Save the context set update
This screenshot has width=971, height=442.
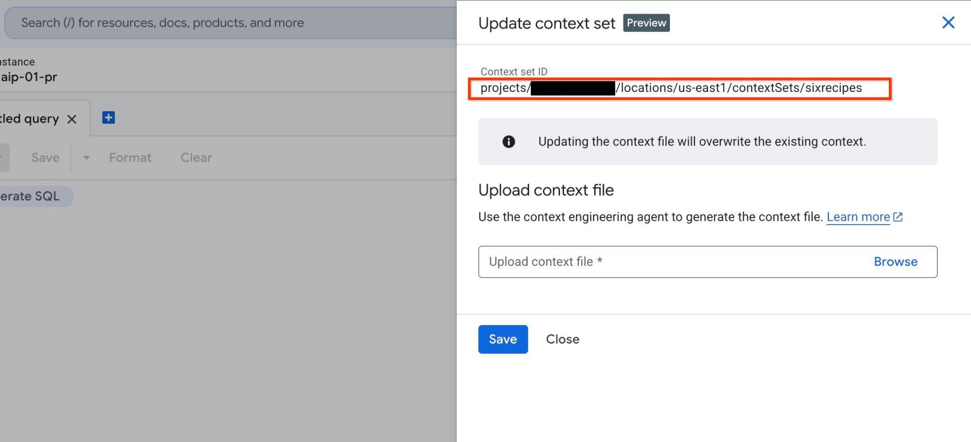click(x=503, y=339)
